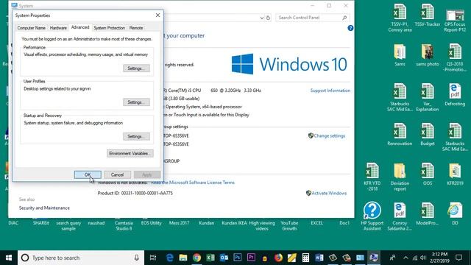Click Activate Windows link

click(329, 193)
